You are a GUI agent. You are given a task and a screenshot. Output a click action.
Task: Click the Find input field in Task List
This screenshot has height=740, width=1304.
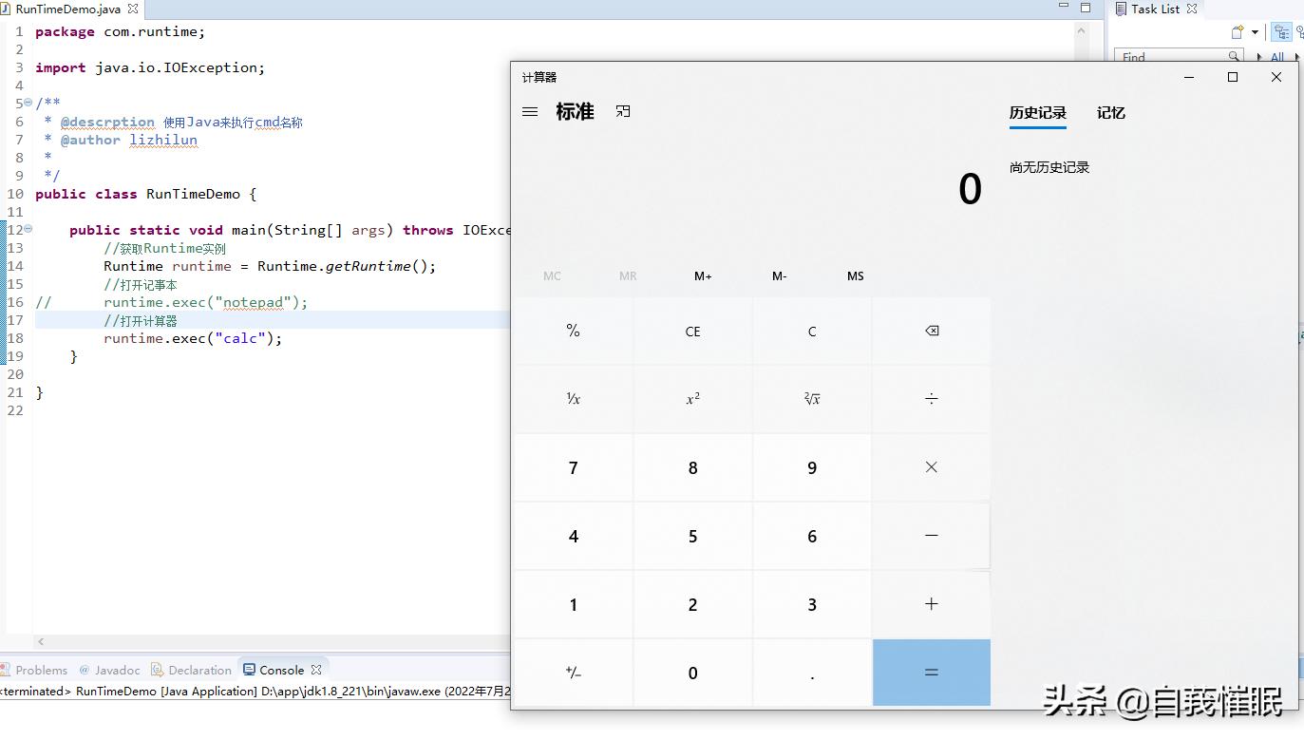point(1168,57)
